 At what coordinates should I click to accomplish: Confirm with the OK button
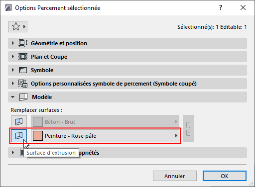(x=225, y=176)
